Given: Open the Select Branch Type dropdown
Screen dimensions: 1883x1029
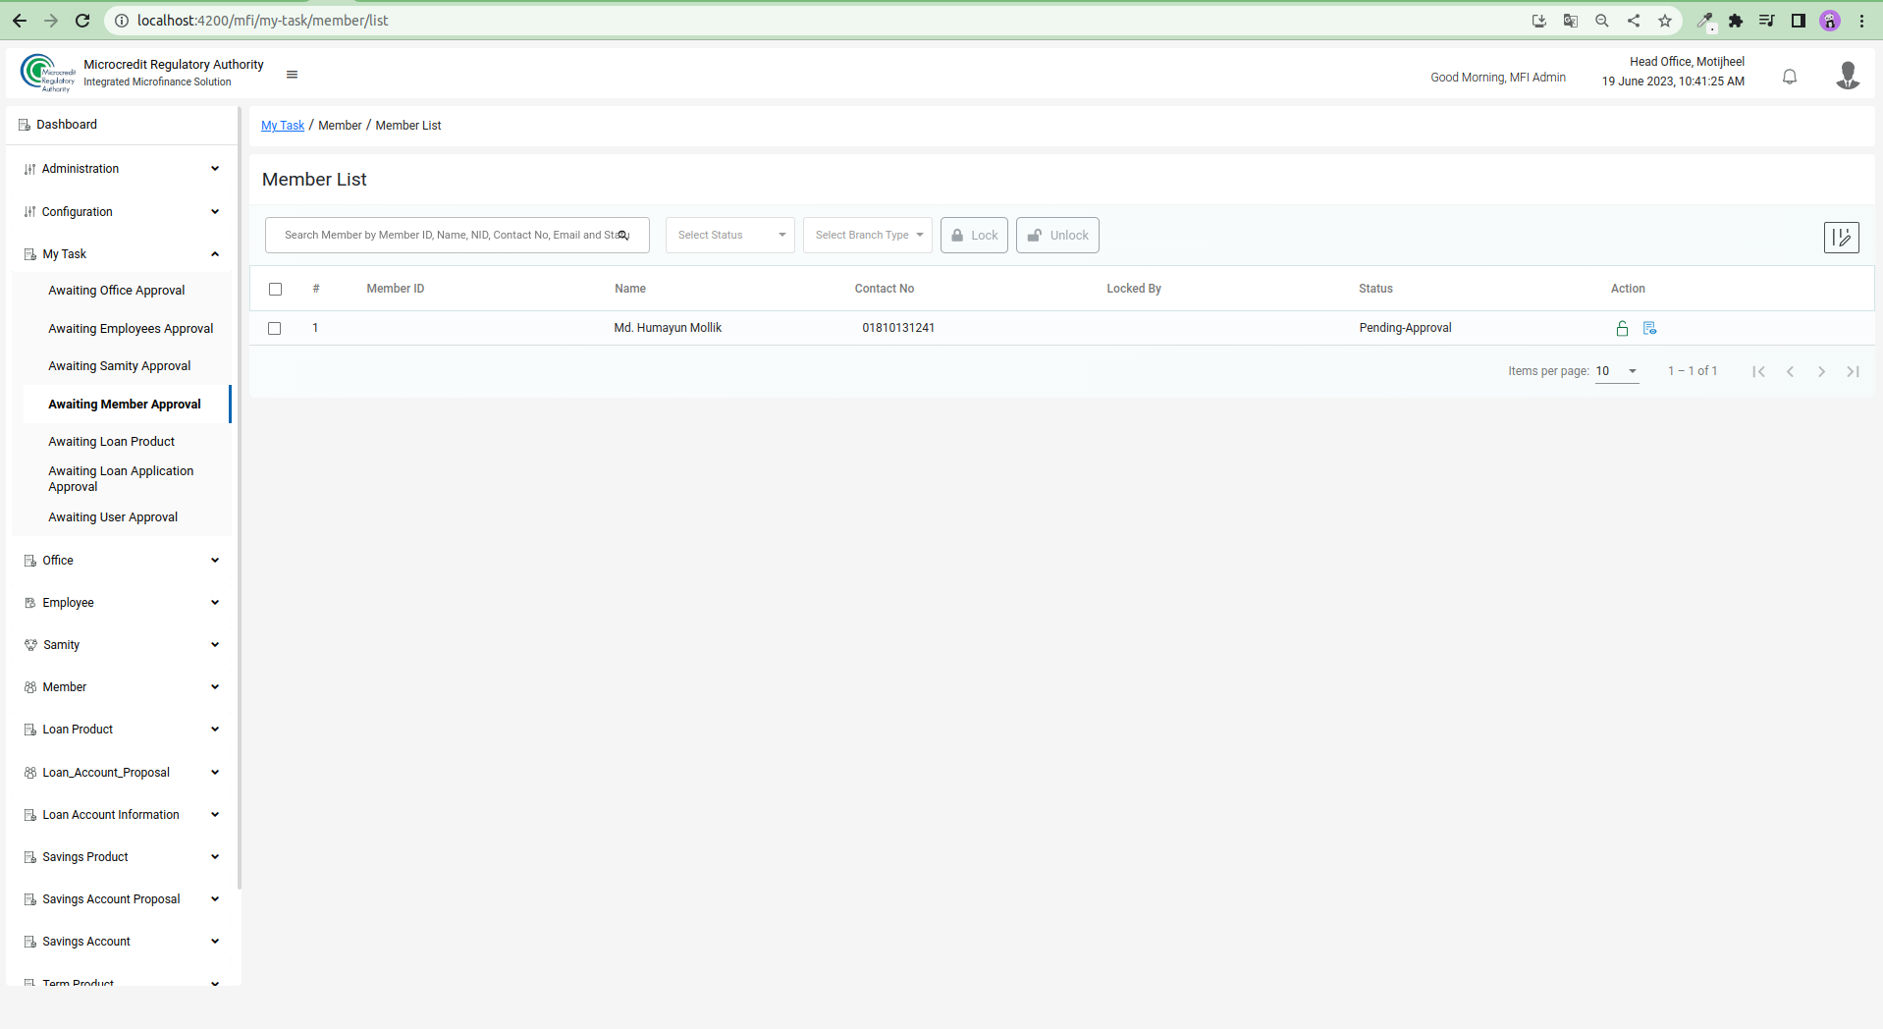Looking at the screenshot, I should coord(867,236).
